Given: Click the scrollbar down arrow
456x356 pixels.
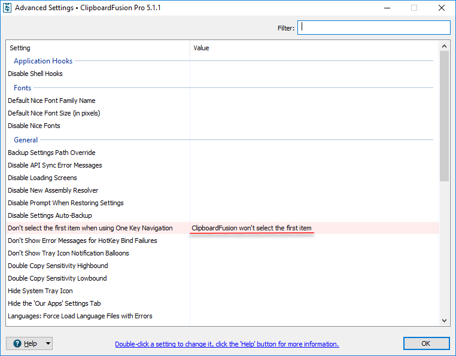Looking at the screenshot, I should tap(444, 321).
